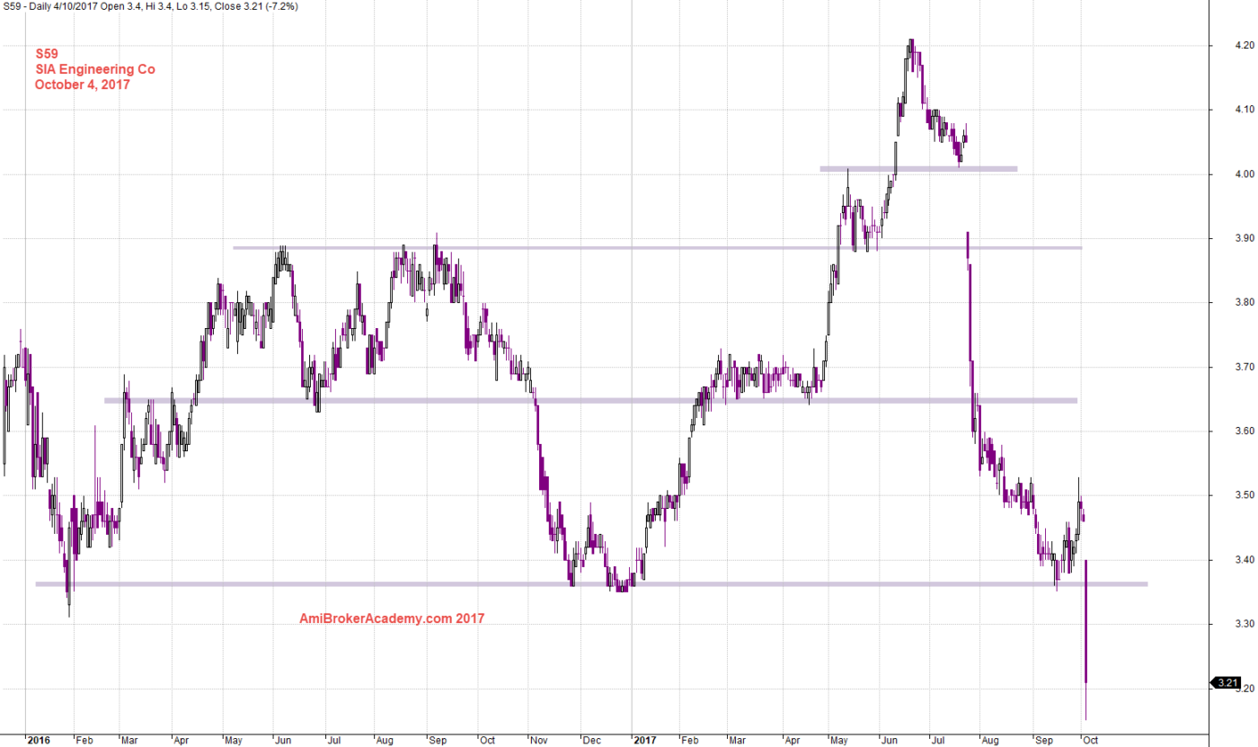Click the chart title with OHLC values
The width and height of the screenshot is (1258, 747).
(150, 6)
